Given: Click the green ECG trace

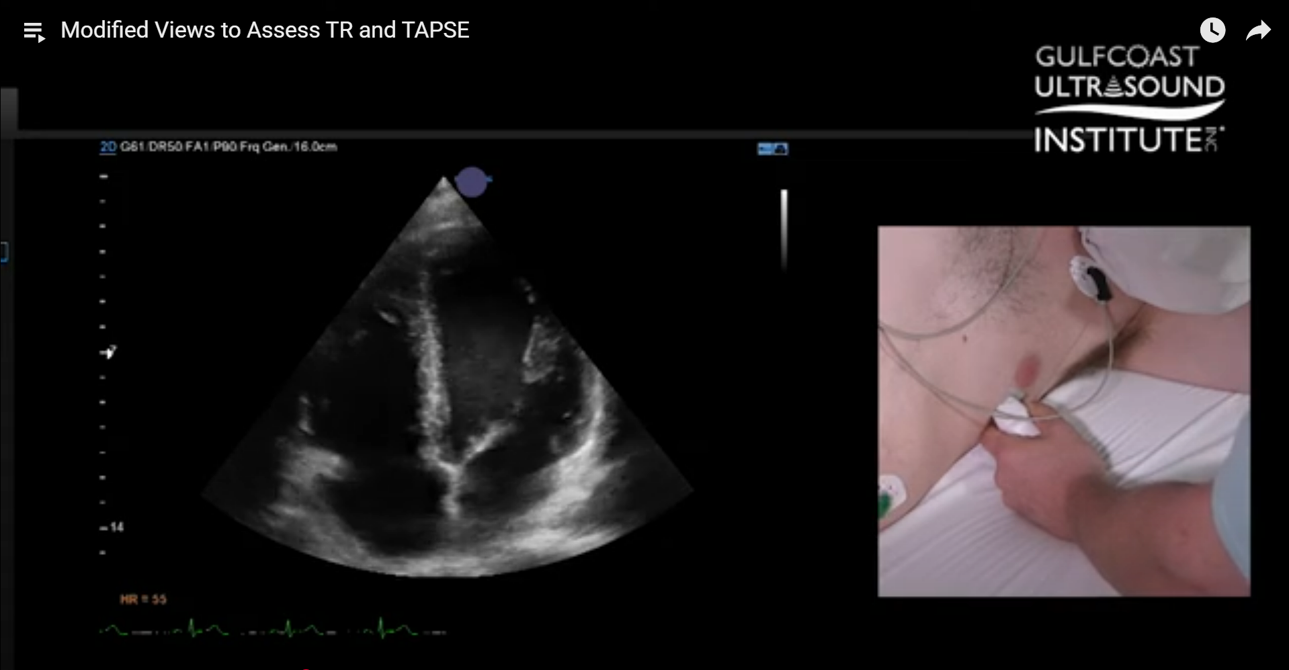Looking at the screenshot, I should click(x=272, y=630).
